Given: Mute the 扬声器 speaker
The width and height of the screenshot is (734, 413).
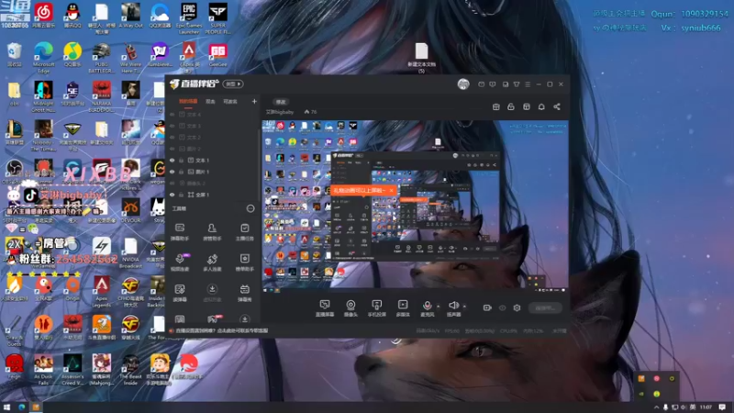Looking at the screenshot, I should coord(453,308).
